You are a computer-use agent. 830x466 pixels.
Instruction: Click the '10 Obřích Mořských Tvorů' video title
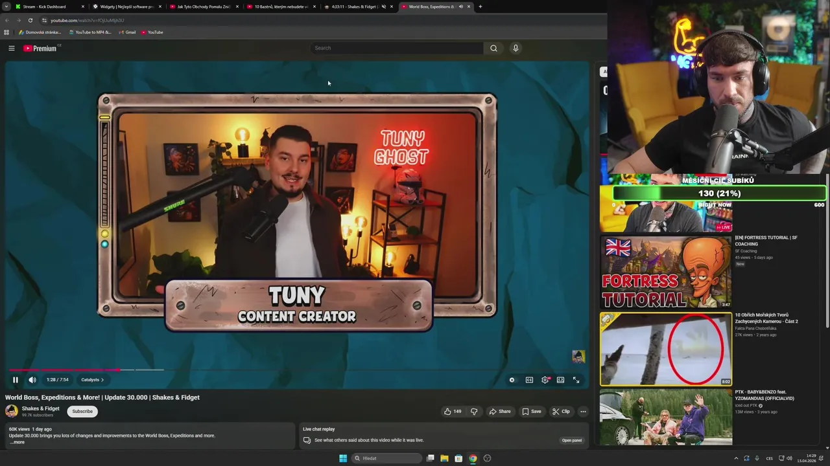[x=766, y=318]
